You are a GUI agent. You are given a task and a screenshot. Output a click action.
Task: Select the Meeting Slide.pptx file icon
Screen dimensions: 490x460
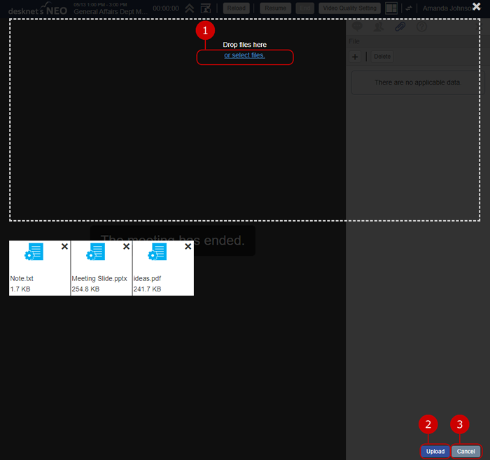96,252
